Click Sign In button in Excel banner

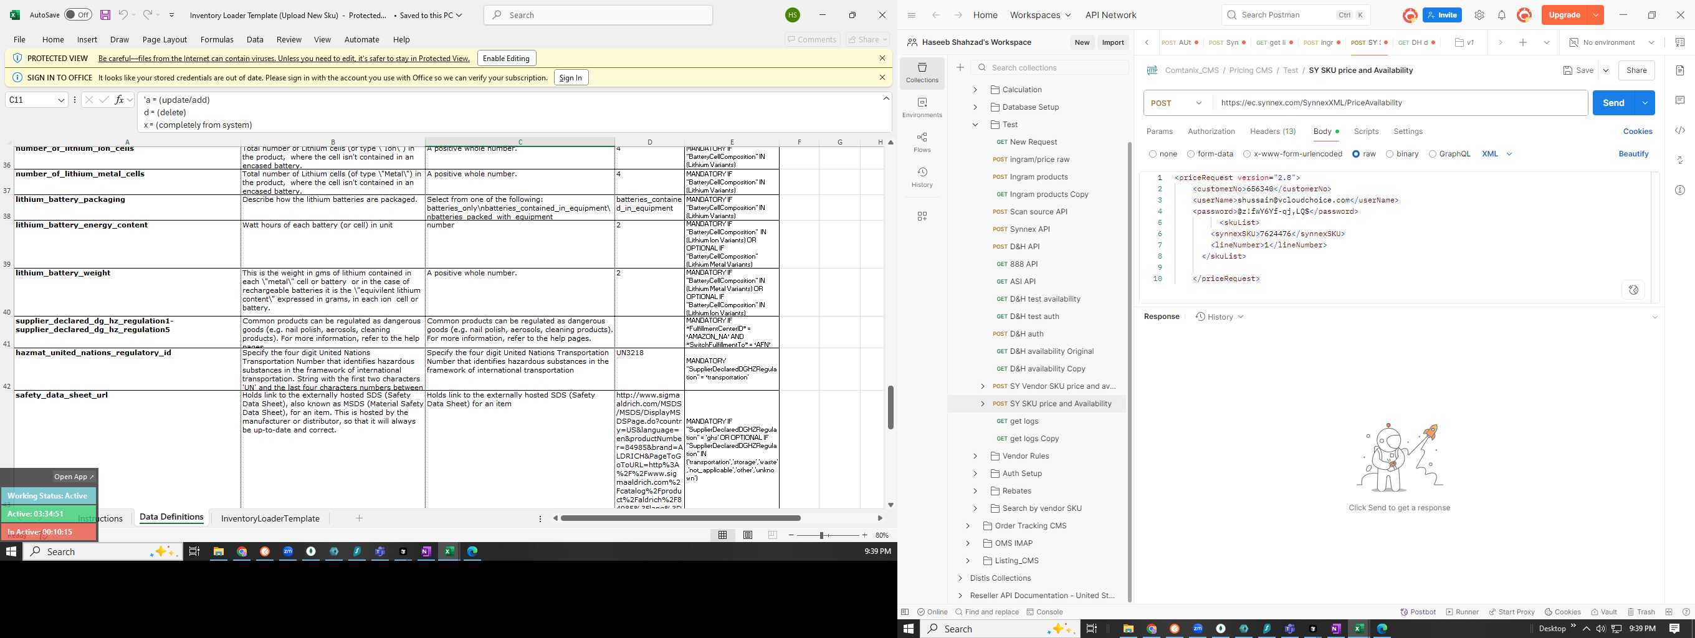(x=570, y=78)
